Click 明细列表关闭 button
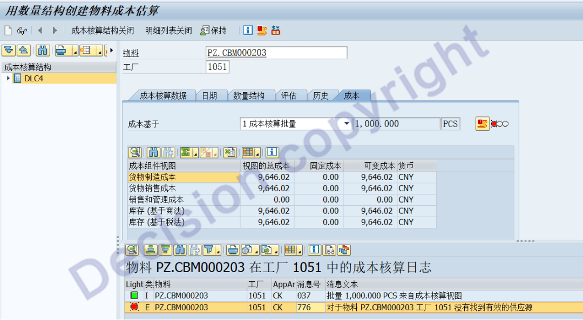This screenshot has width=583, height=320. click(168, 31)
